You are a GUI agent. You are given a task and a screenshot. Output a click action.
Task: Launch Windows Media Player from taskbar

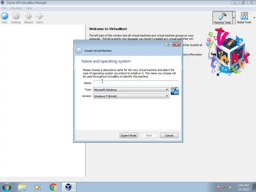click(x=37, y=187)
